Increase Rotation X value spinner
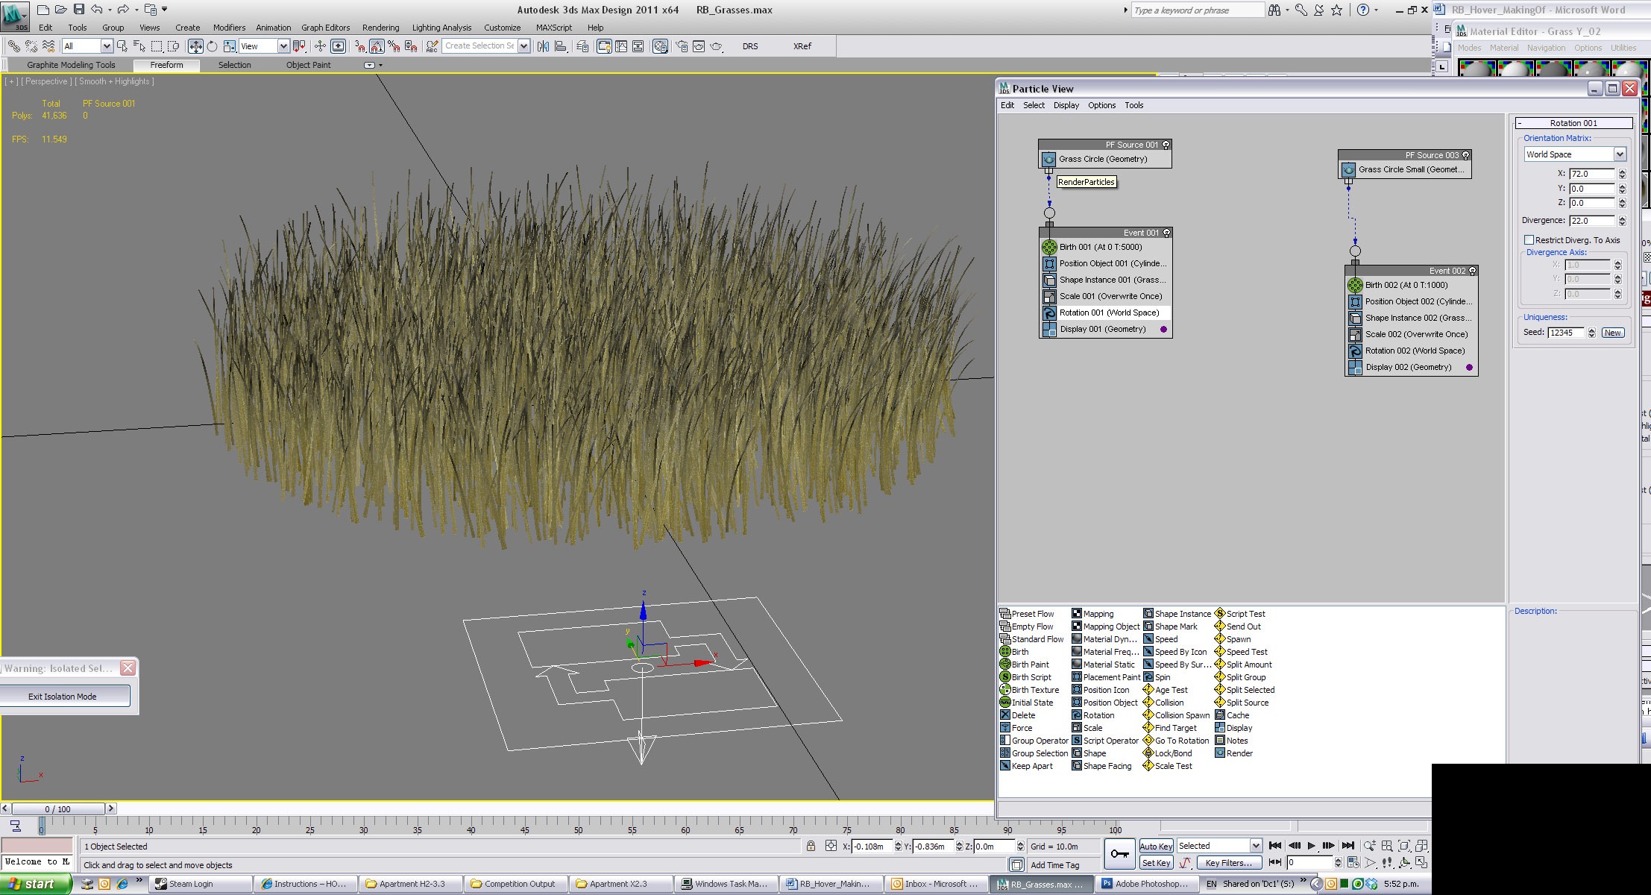Viewport: 1651px width, 895px height. tap(1623, 171)
